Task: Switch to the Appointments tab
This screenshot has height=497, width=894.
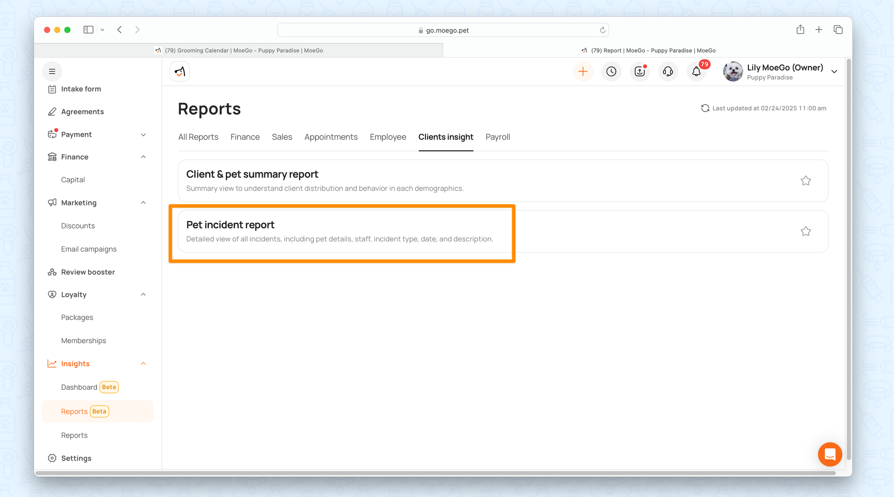Action: click(x=331, y=137)
